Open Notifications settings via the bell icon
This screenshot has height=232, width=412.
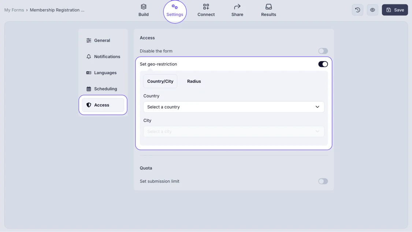[89, 57]
